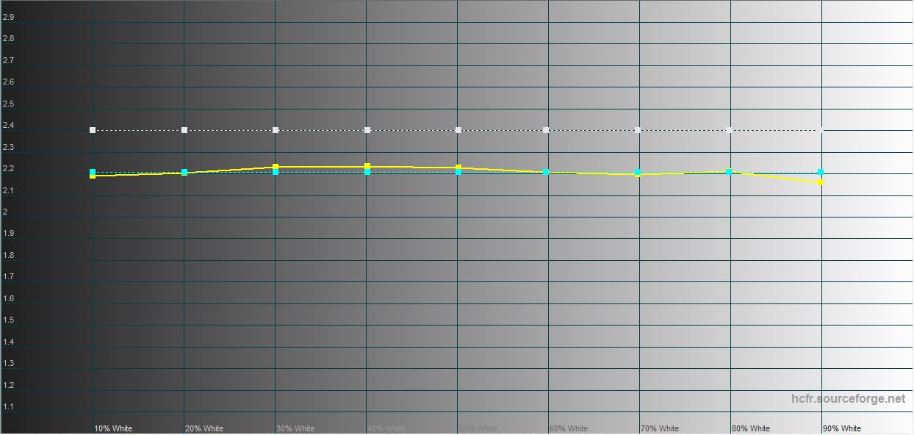914x435 pixels.
Task: Click the "10% White" axis label
Action: 113,428
